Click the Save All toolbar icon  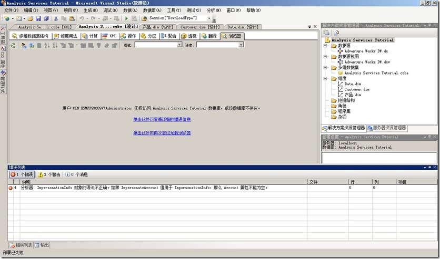[x=46, y=18]
